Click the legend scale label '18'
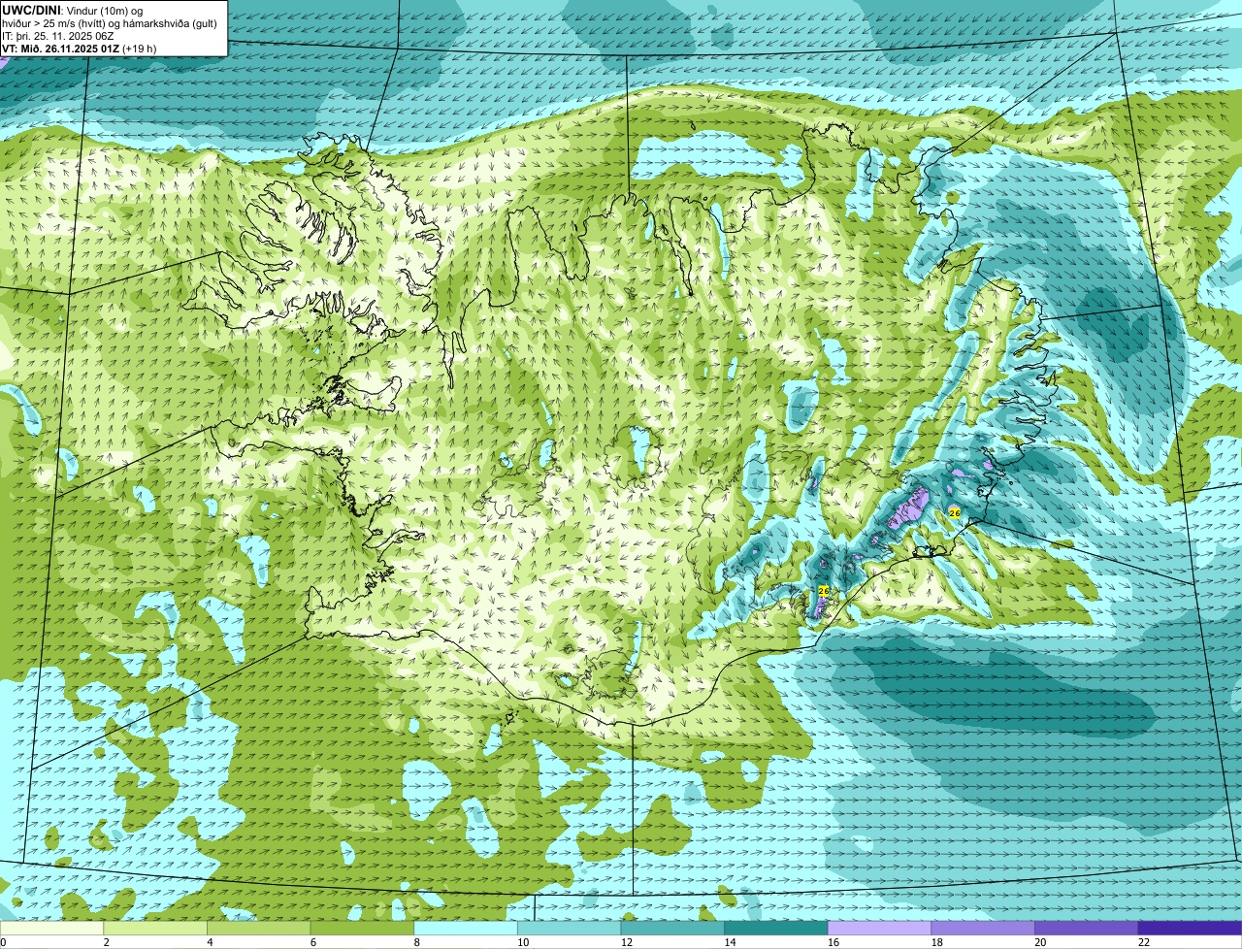The width and height of the screenshot is (1242, 949). pos(937,942)
